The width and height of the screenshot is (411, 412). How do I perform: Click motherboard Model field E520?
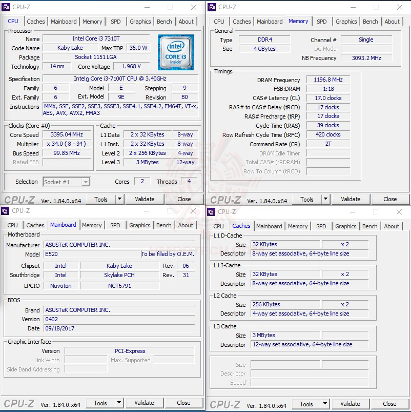(92, 254)
